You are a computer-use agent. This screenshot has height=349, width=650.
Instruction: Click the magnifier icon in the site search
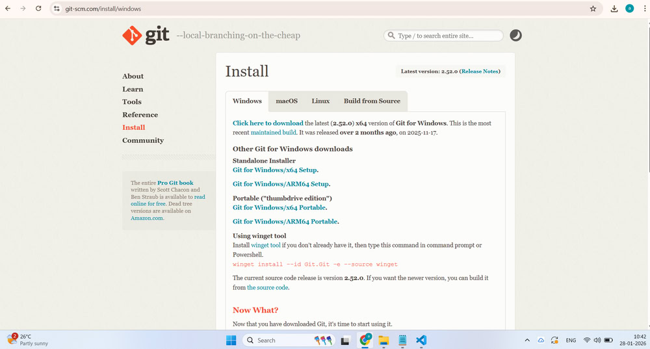(391, 36)
